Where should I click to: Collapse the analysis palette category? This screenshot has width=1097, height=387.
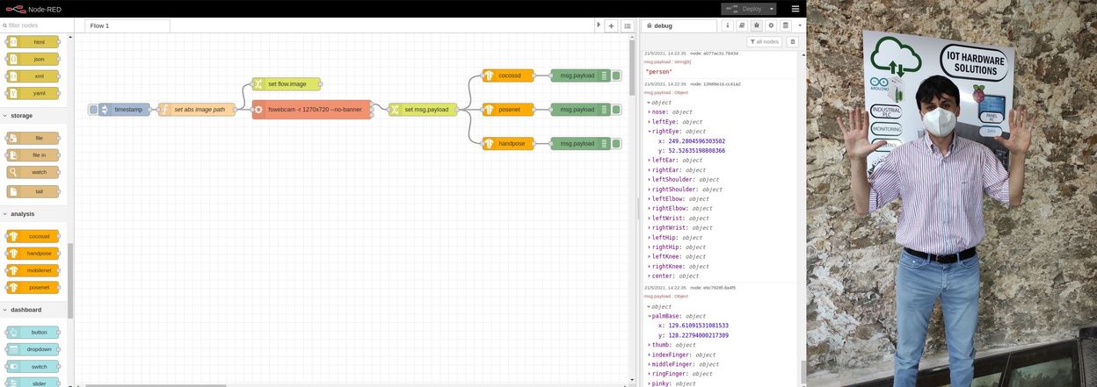point(33,213)
